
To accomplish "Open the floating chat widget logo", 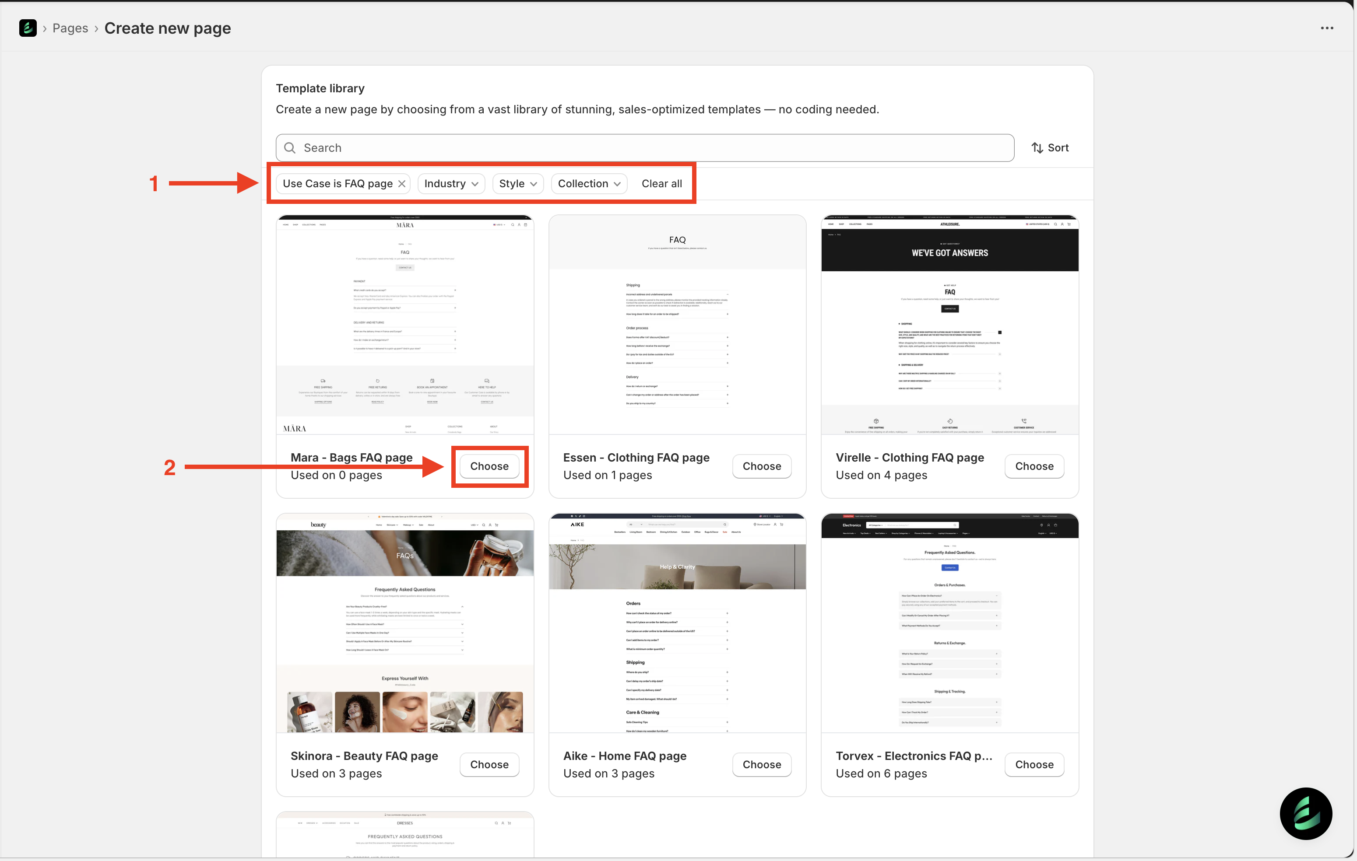I will point(1306,813).
